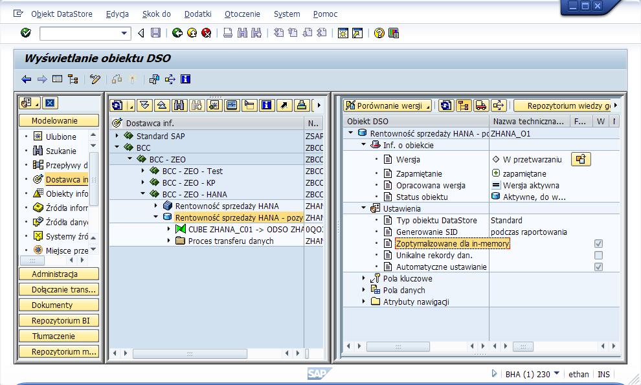This screenshot has height=385, width=641.
Task: Click the tree display icon in DSO panel toolbar
Action: (464, 105)
